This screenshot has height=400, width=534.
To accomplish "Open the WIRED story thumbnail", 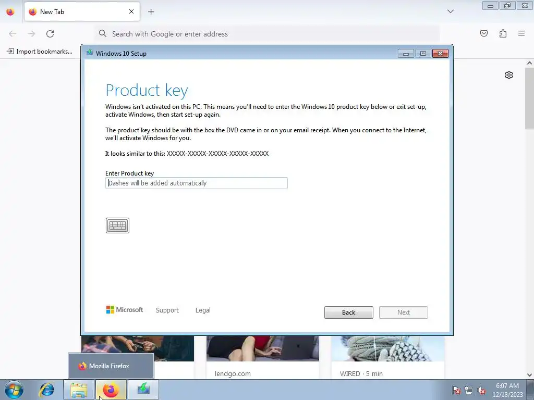I will coord(387,348).
